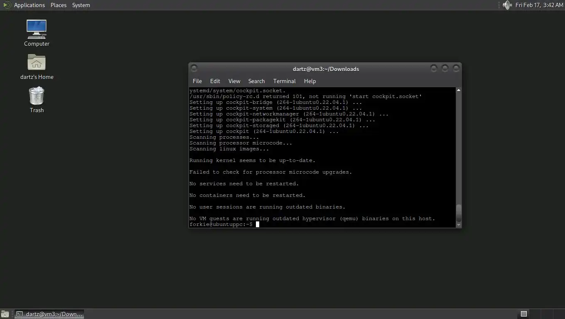The width and height of the screenshot is (565, 319).
Task: Click the terminal window menu button at title bar left
Action: tap(194, 68)
